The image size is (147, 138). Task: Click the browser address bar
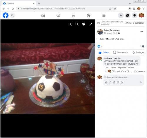pos(63,9)
